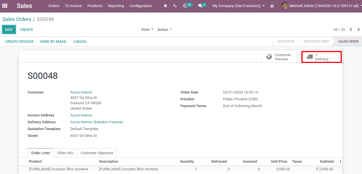The width and height of the screenshot is (362, 174).
Task: Open Azure Interior, Brandon Freeman delivery link
Action: point(97,122)
